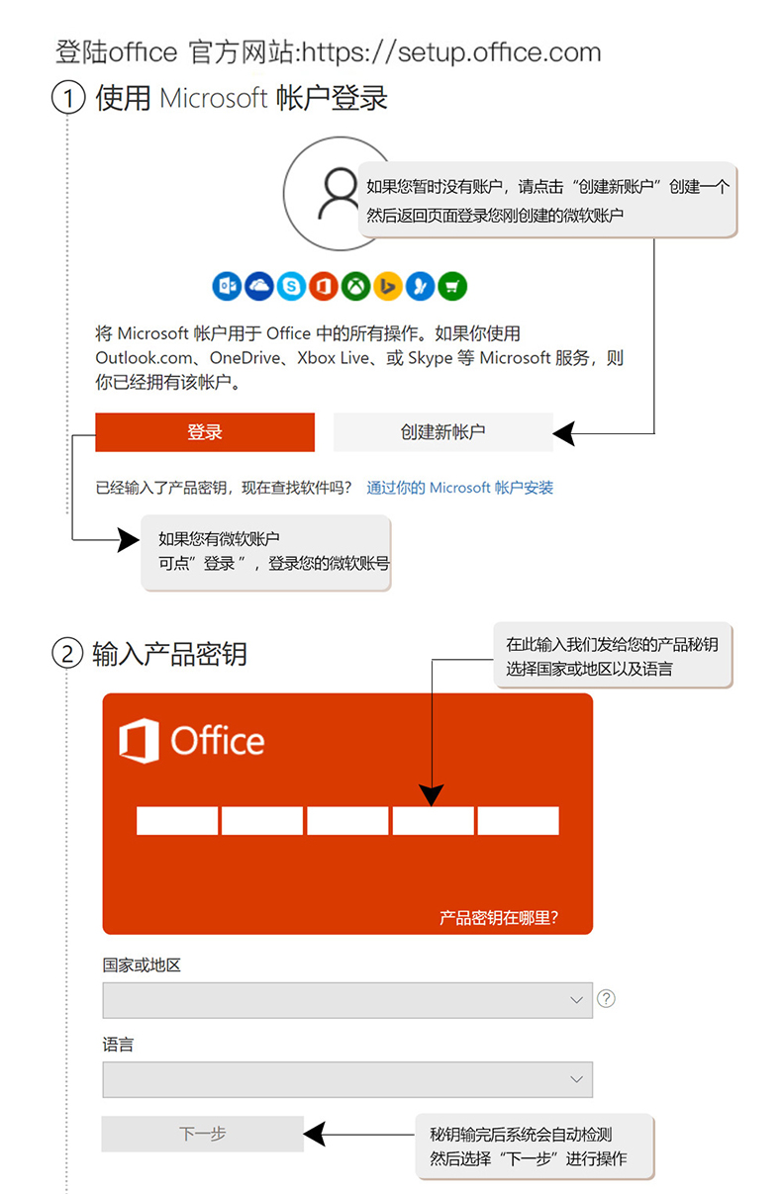Click the help question mark beside 国家或地区
This screenshot has width=782, height=1194.
(x=607, y=998)
